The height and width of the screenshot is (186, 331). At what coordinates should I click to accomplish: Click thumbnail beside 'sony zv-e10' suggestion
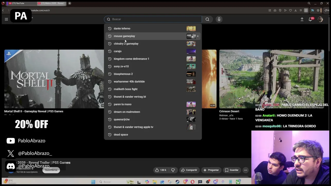coord(191,66)
